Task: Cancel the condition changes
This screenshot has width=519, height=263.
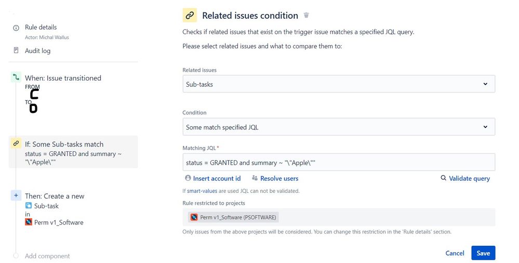Action: 455,253
